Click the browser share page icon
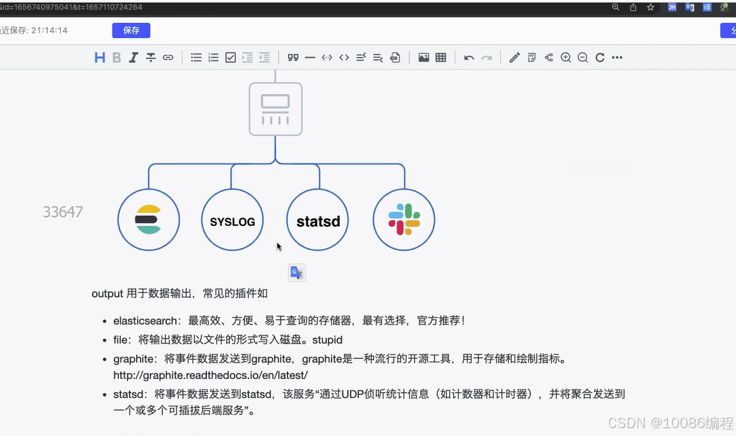The height and width of the screenshot is (436, 736). point(633,7)
